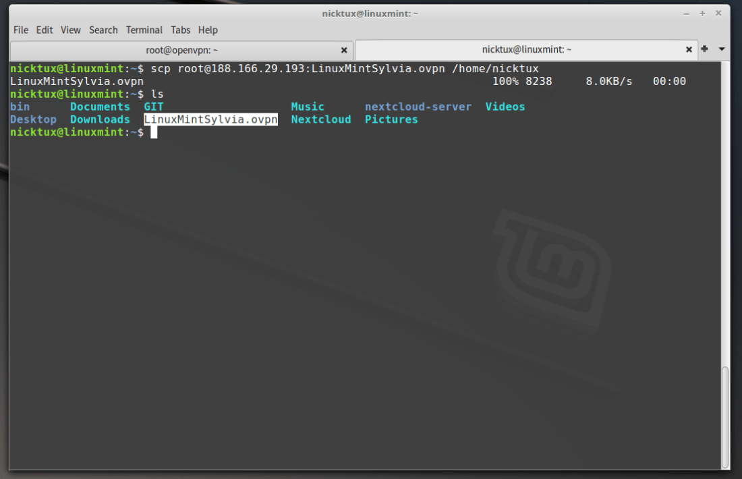Viewport: 742px width, 479px height.
Task: Click the nextcloud-server directory name in listing
Action: tap(418, 107)
